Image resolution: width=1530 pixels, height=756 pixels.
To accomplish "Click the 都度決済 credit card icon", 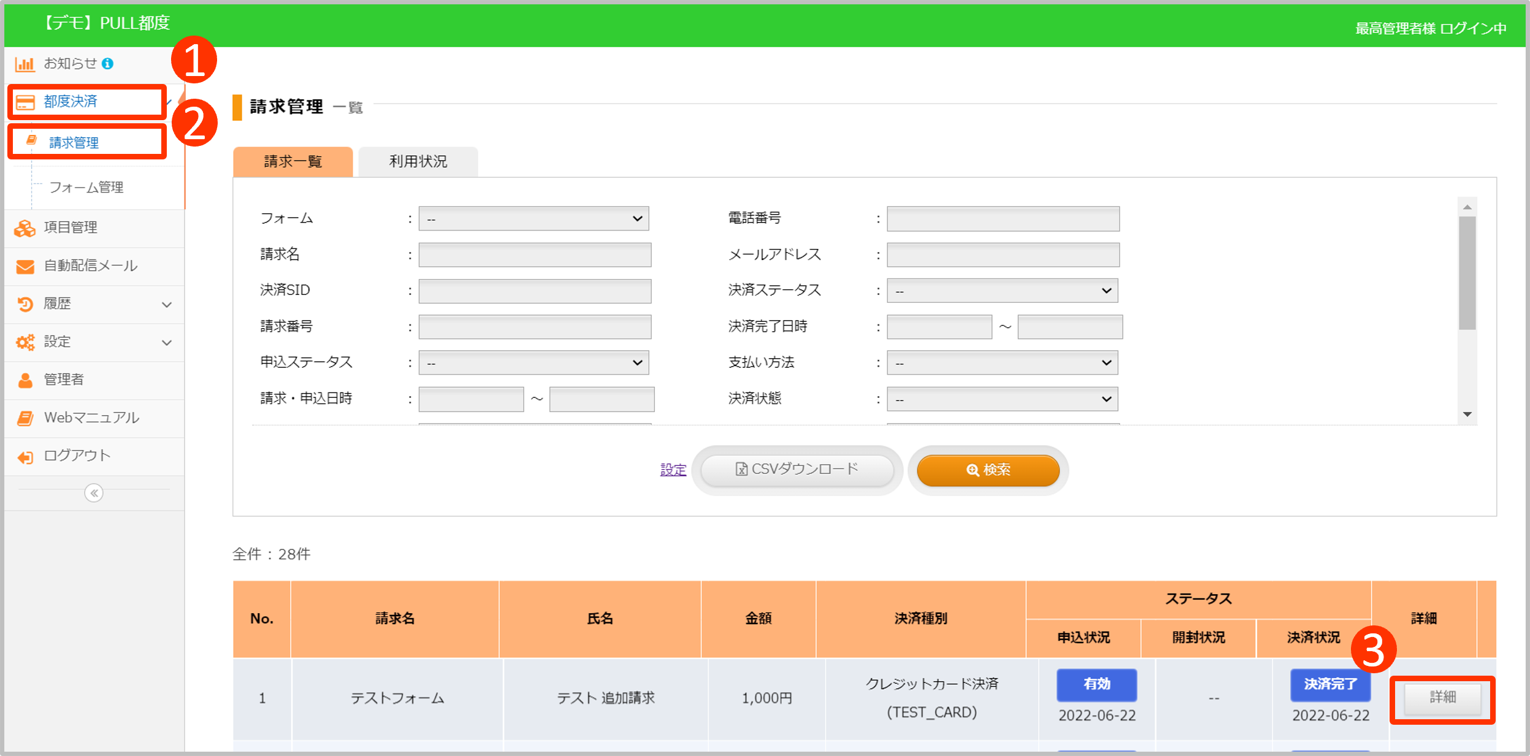I will point(25,102).
